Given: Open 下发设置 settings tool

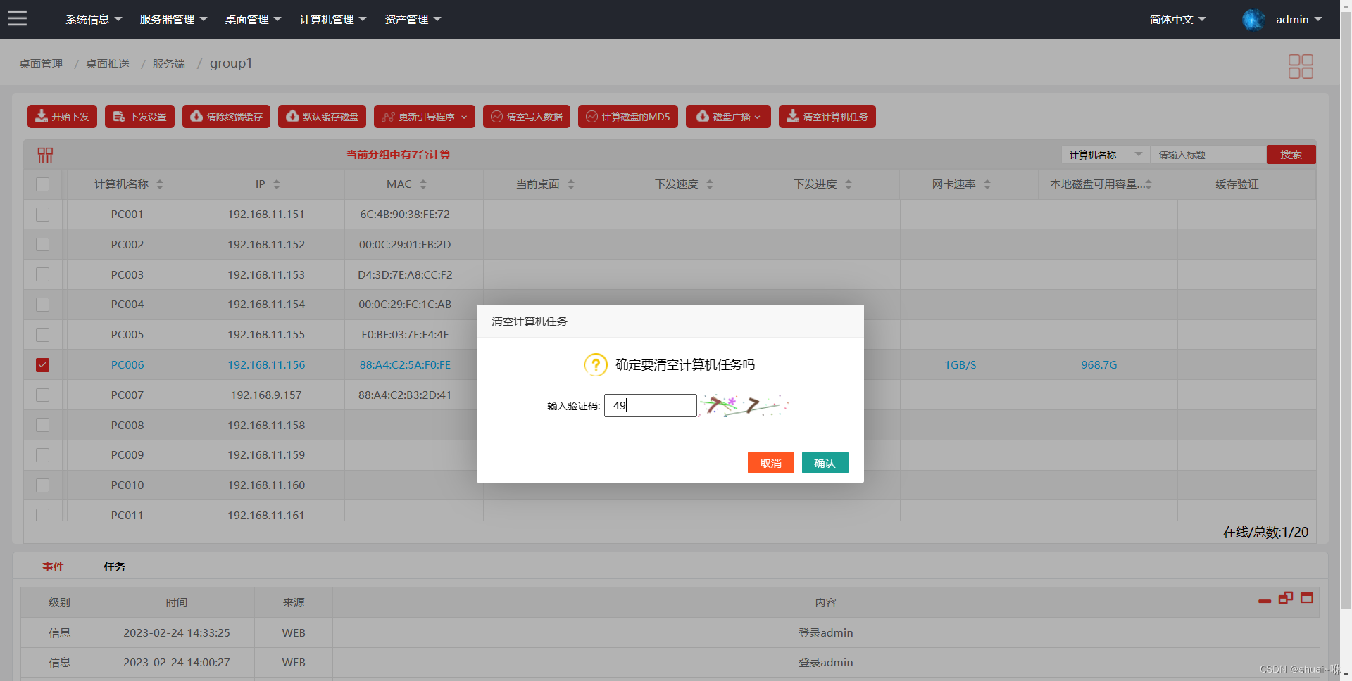Looking at the screenshot, I should pos(139,116).
